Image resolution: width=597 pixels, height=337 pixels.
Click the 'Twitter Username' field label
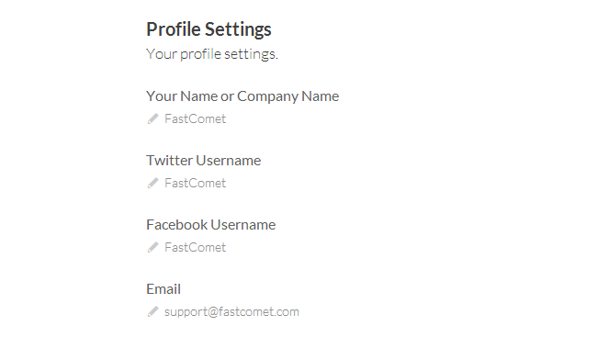(204, 161)
